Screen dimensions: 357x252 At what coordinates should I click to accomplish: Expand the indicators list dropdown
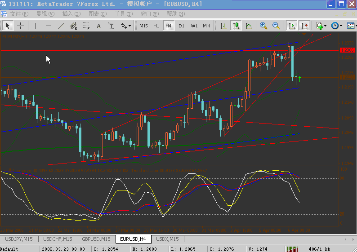coord(321,26)
